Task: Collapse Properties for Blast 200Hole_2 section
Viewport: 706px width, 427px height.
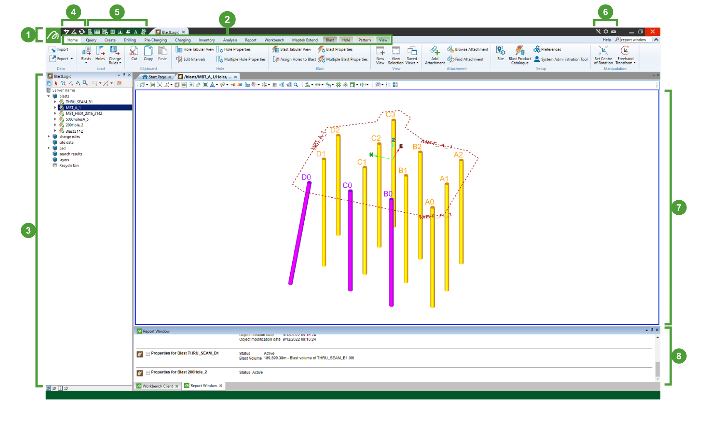Action: point(148,373)
